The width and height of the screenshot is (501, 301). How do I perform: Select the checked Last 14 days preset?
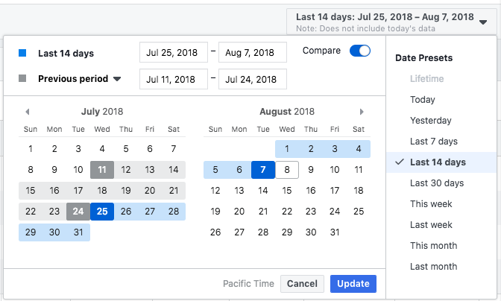(438, 162)
